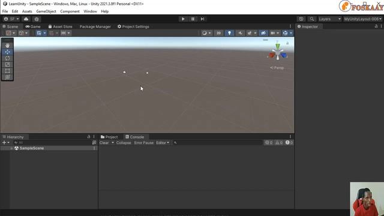Open the account SF dropdown
This screenshot has width=384, height=216.
pos(11,19)
